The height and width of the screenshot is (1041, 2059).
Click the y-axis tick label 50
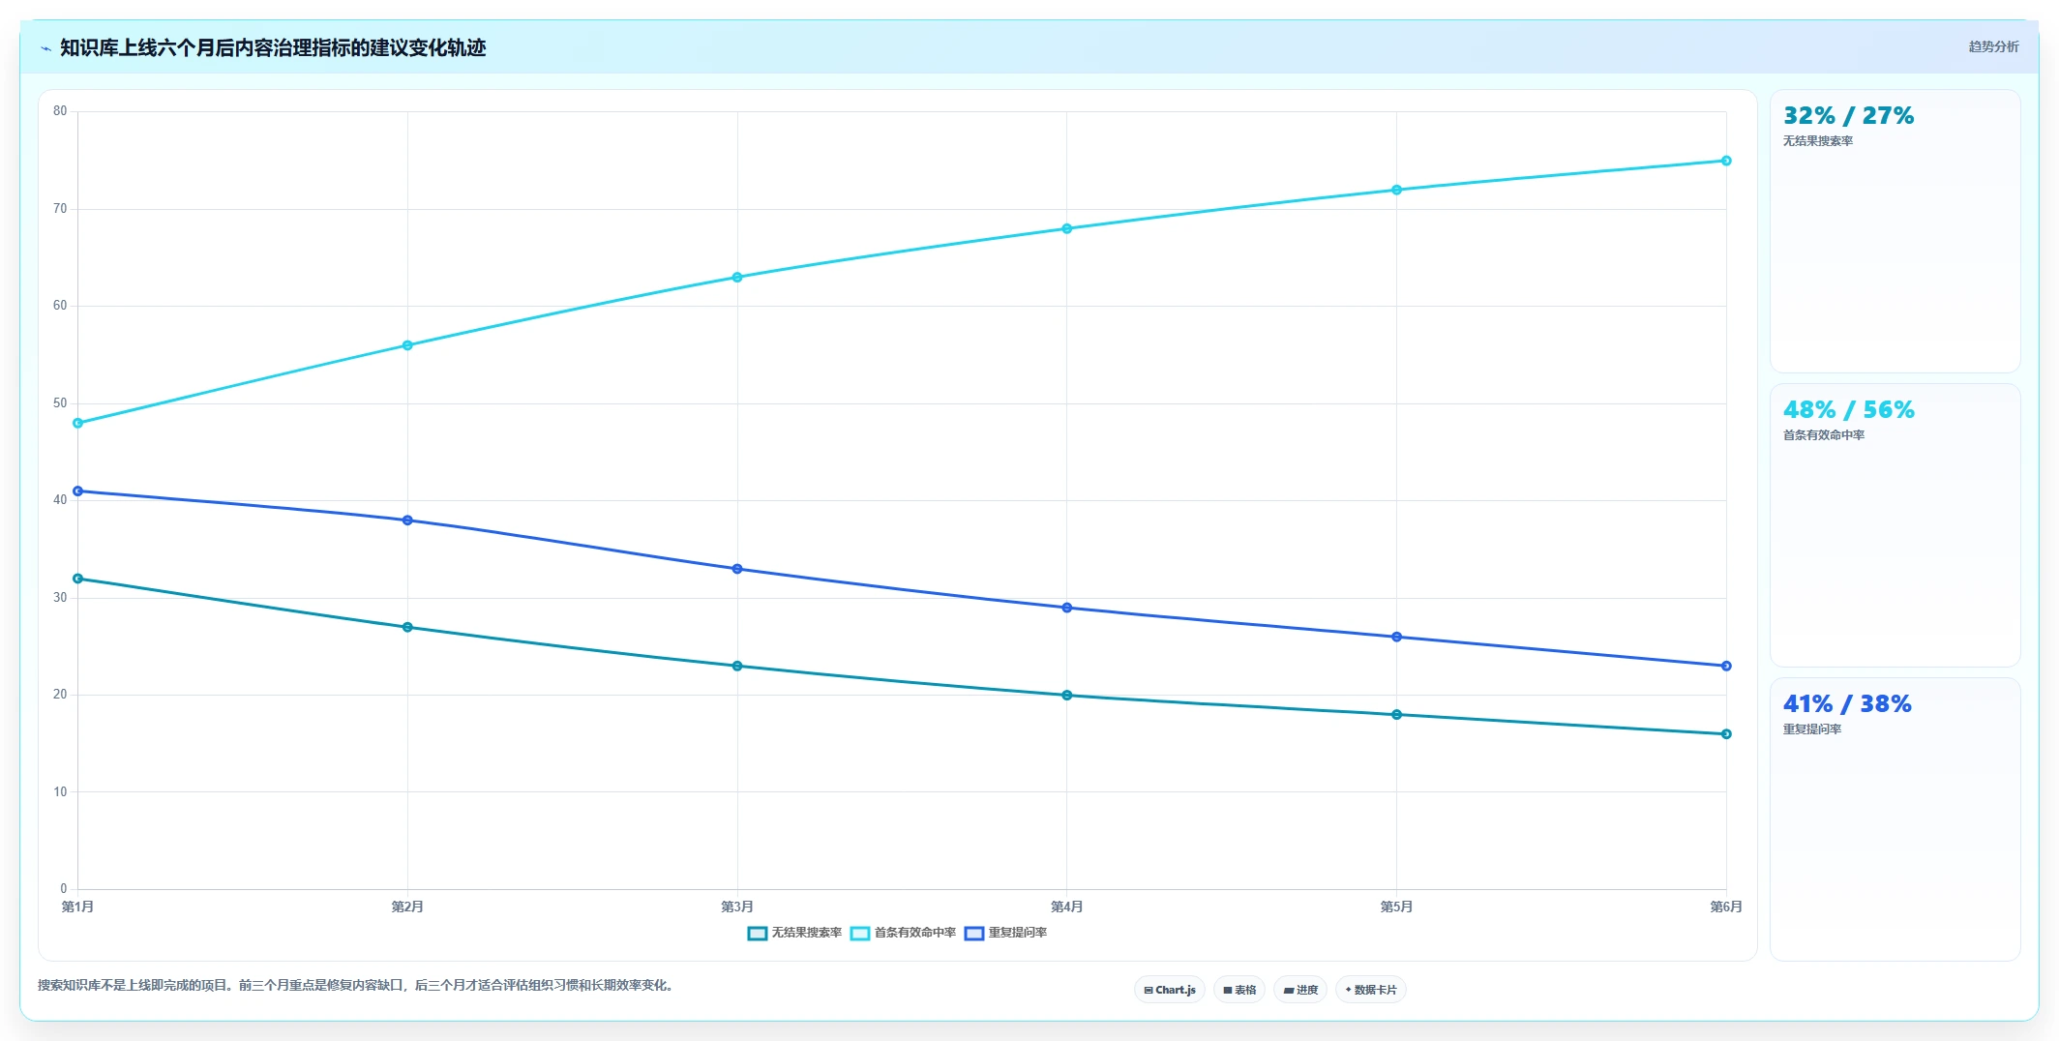(x=60, y=403)
